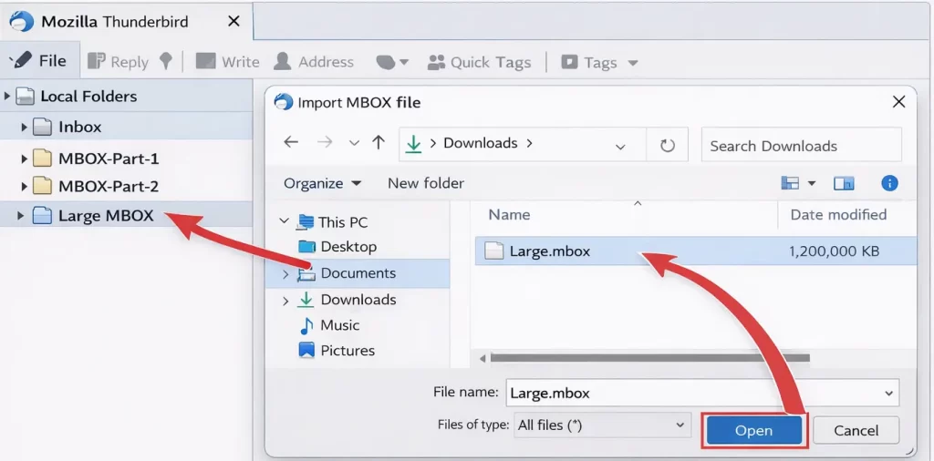Image resolution: width=934 pixels, height=461 pixels.
Task: Toggle the preview pane icon
Action: tap(844, 184)
